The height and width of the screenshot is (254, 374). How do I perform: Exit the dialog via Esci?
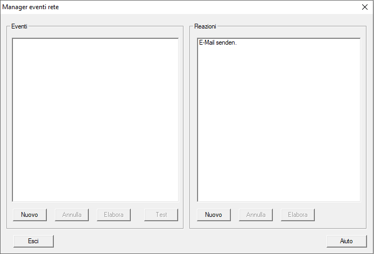[x=33, y=241]
